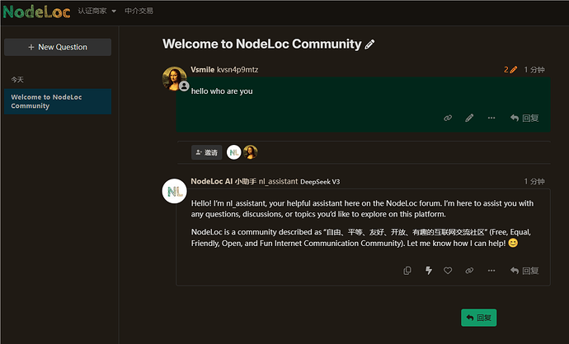Copy the assistant's reply with copy icon
The height and width of the screenshot is (344, 569).
(x=407, y=271)
